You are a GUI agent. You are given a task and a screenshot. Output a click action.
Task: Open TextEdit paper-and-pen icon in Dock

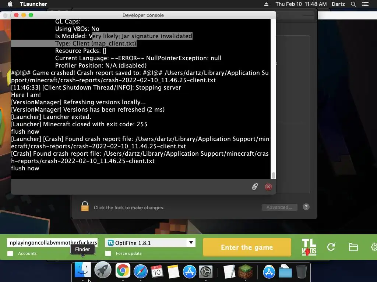point(229,271)
